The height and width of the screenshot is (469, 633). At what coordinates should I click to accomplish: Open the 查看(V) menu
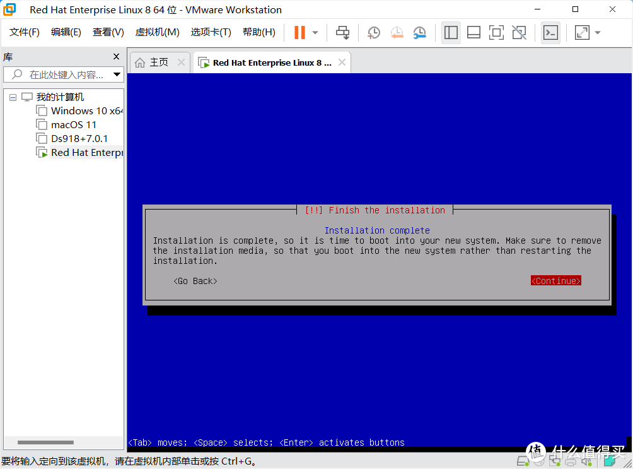point(108,32)
